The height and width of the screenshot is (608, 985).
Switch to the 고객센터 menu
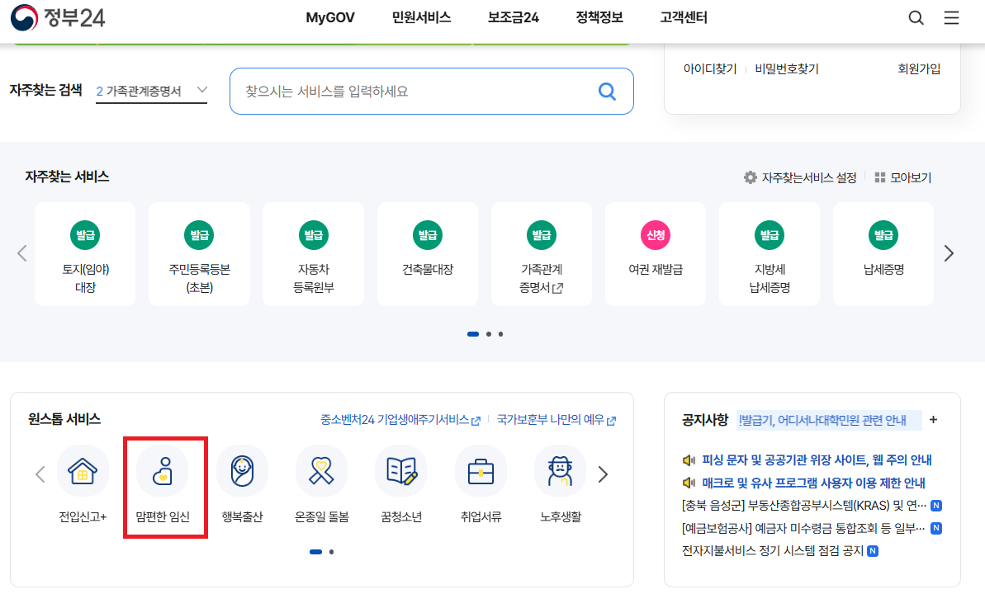(684, 16)
